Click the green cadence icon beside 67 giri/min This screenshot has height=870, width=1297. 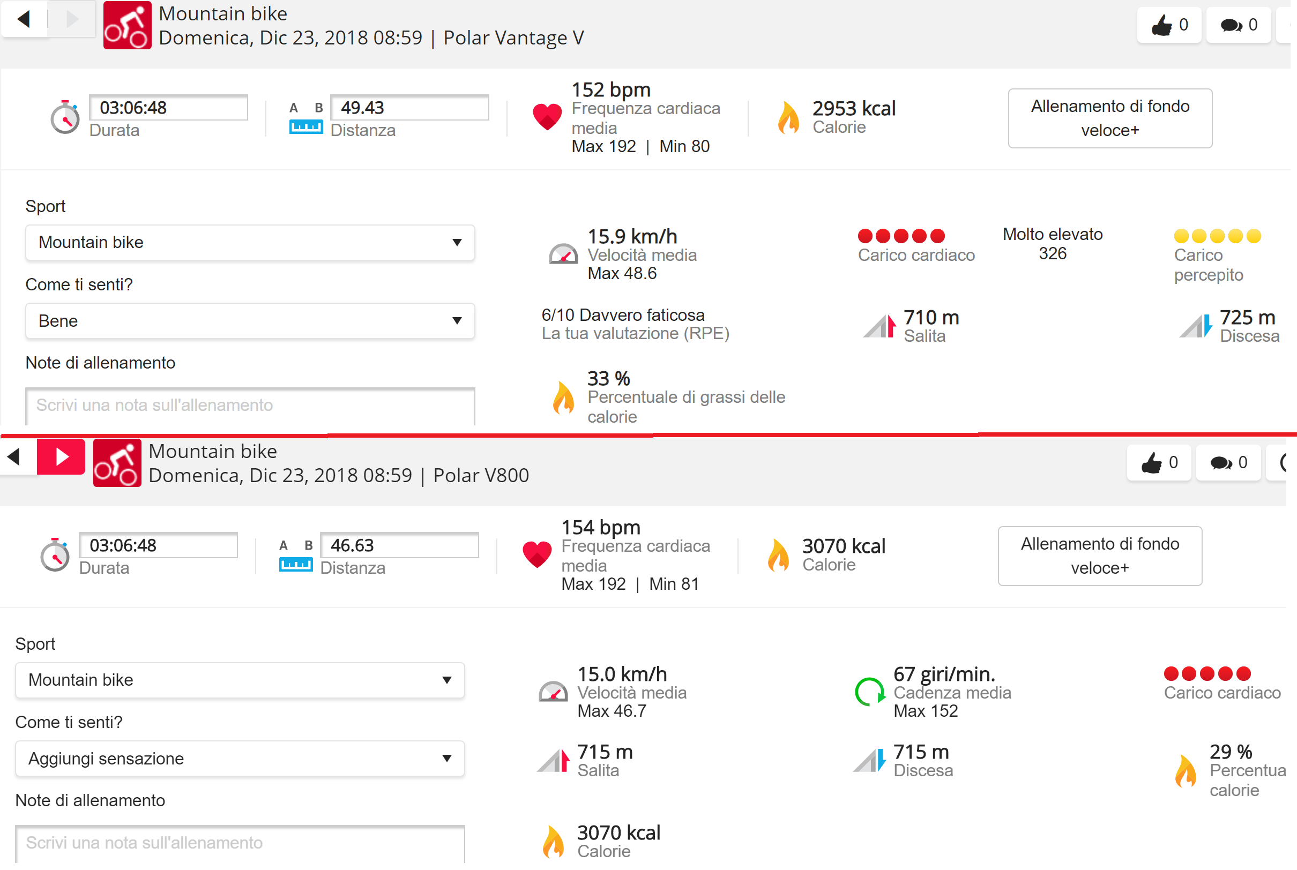[869, 691]
